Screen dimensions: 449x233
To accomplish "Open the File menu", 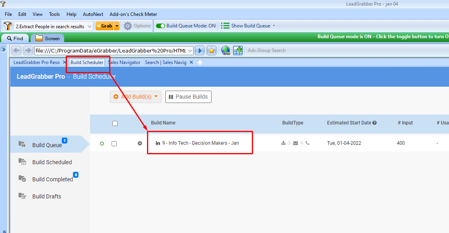I will pos(8,14).
